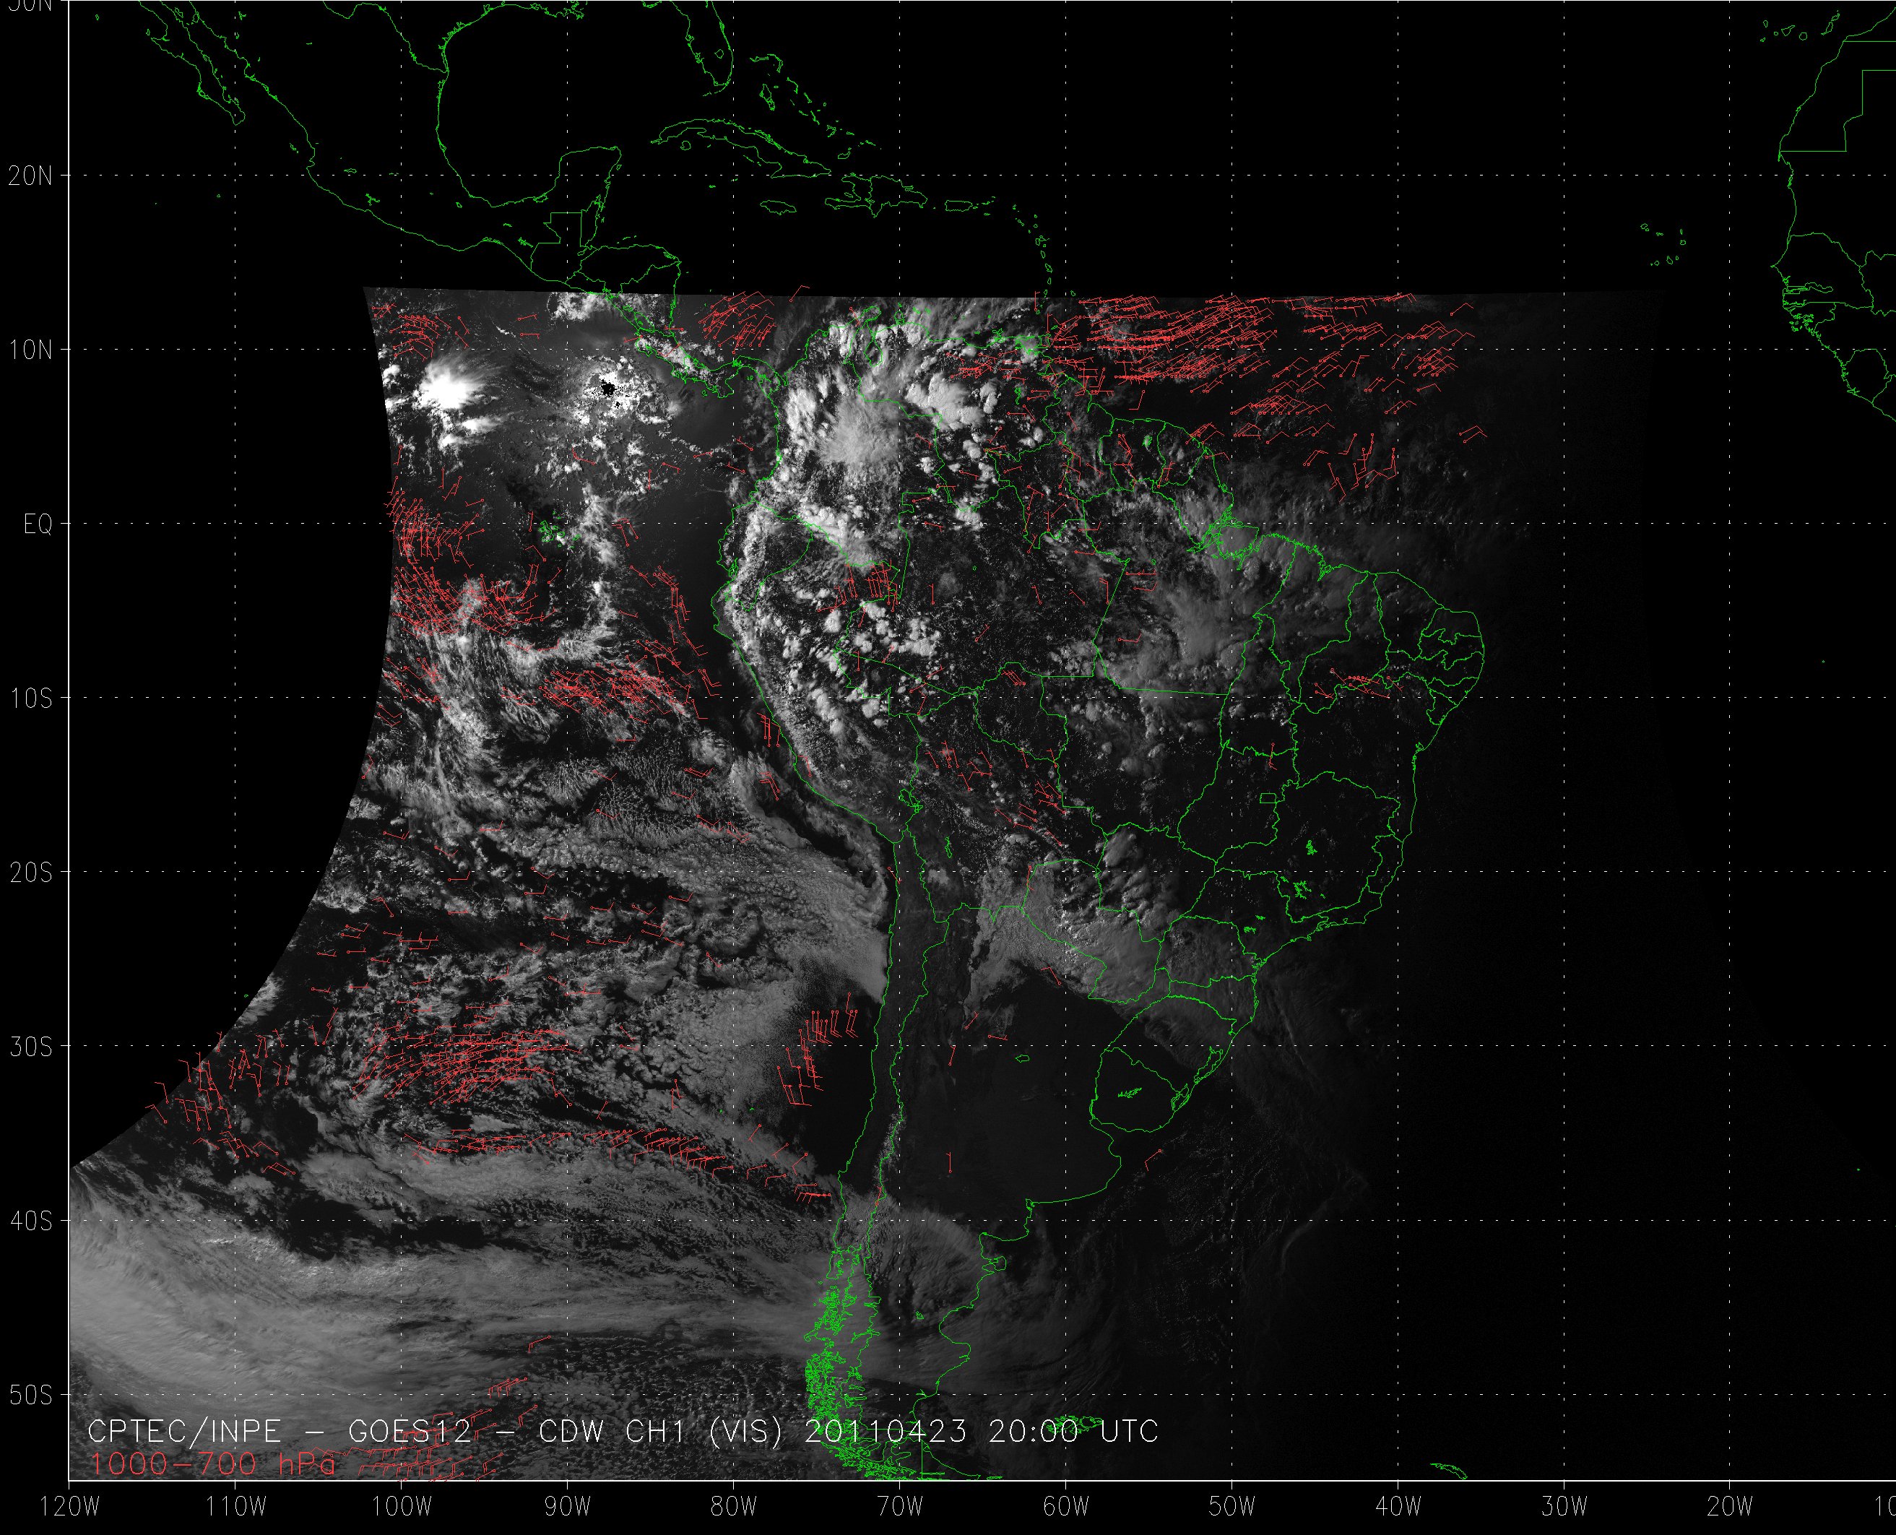Click the EQ equator label
This screenshot has height=1535, width=1896.
[38, 524]
